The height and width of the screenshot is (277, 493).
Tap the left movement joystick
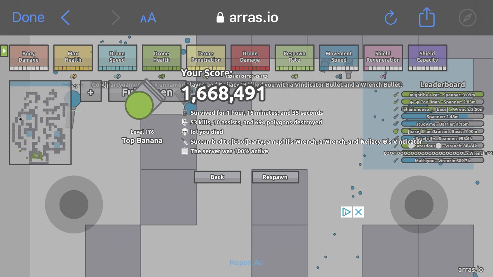(x=74, y=204)
